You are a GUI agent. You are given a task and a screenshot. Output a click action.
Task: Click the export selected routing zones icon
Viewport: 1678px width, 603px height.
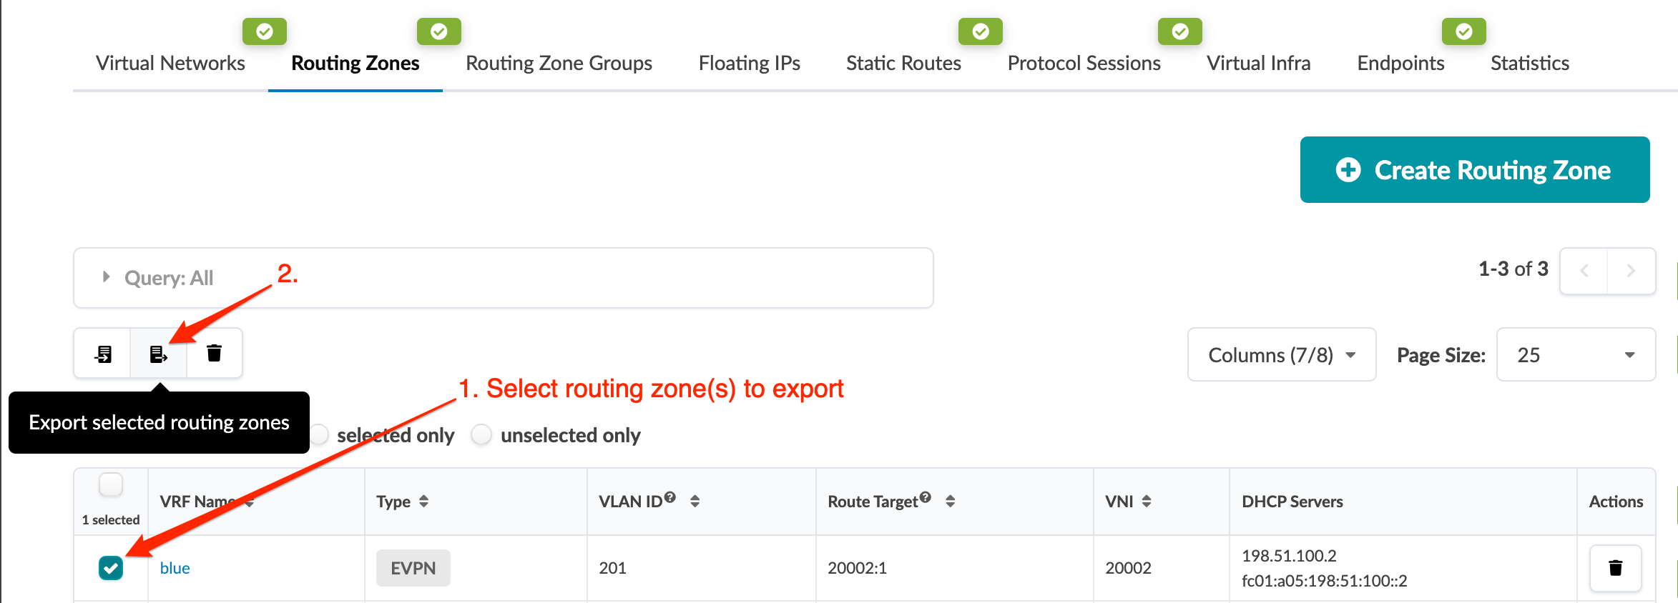click(158, 354)
